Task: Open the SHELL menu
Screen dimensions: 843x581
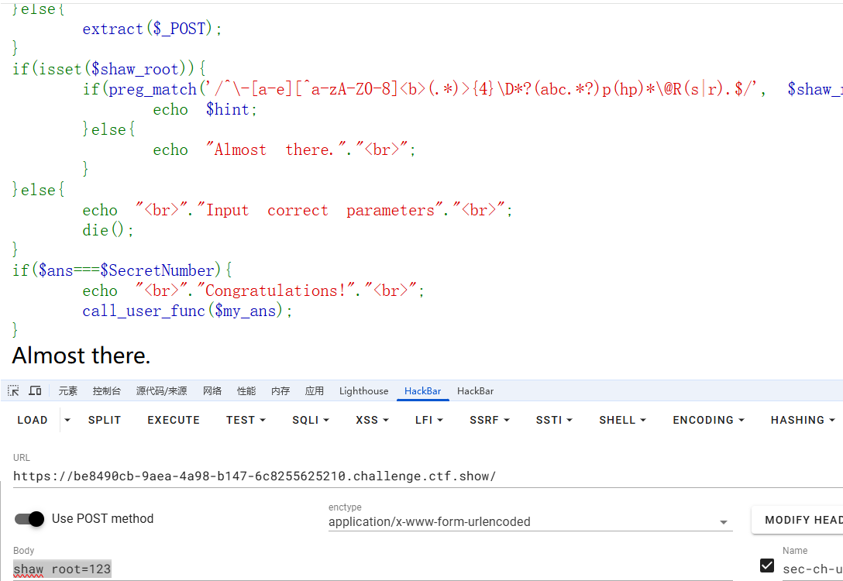Action: (x=622, y=420)
